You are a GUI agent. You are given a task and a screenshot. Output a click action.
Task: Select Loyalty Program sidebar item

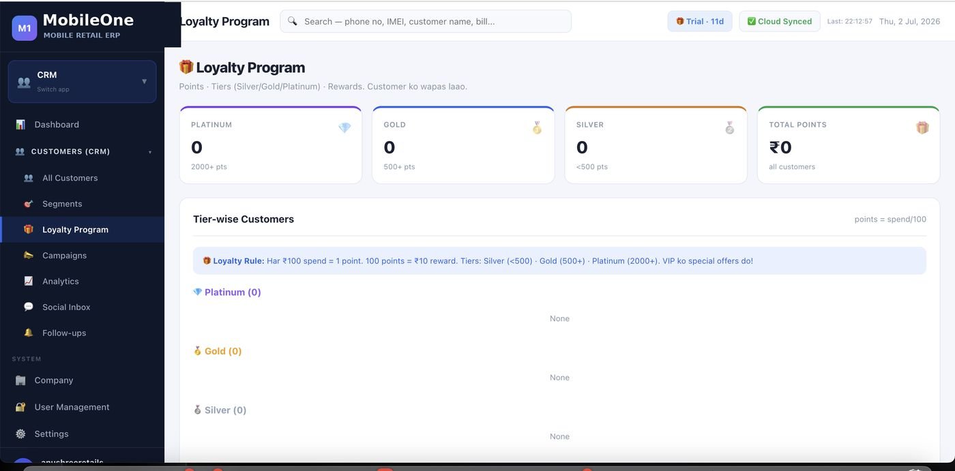82,230
